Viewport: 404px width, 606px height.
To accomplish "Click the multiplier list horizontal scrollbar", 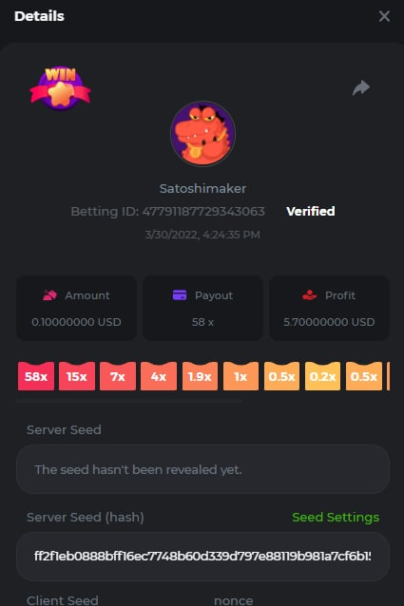I will point(128,402).
